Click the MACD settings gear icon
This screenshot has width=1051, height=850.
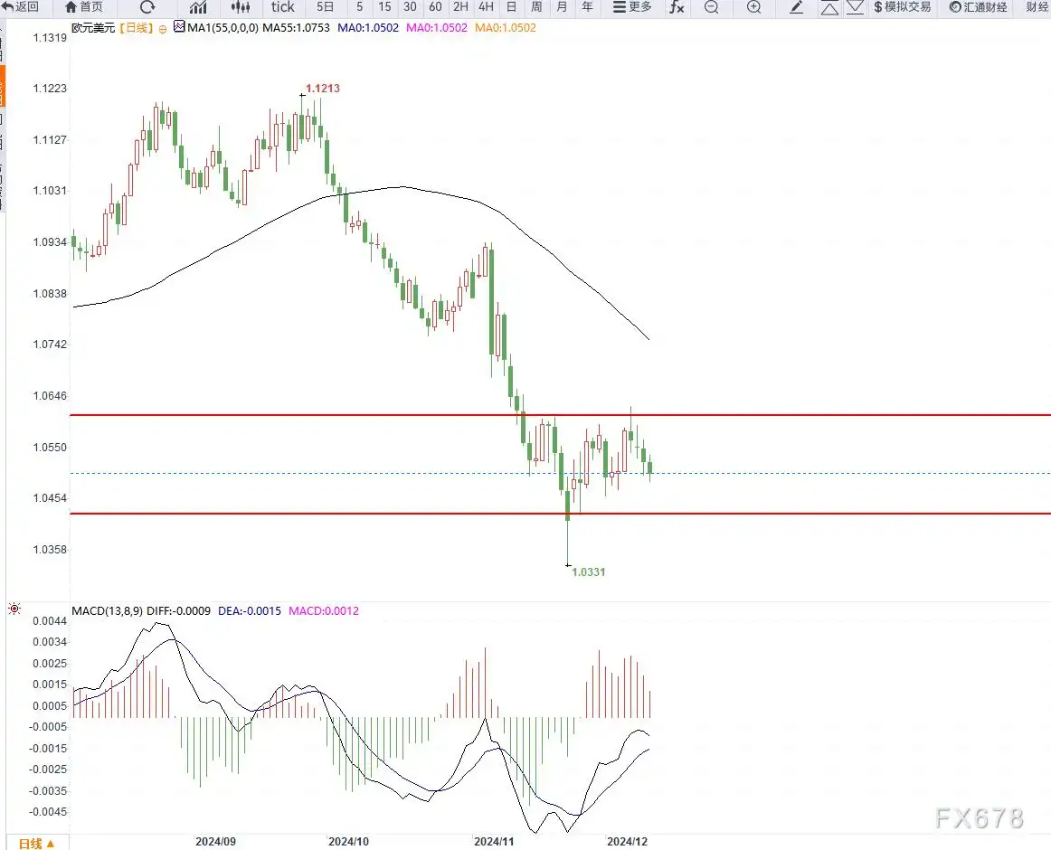14,609
